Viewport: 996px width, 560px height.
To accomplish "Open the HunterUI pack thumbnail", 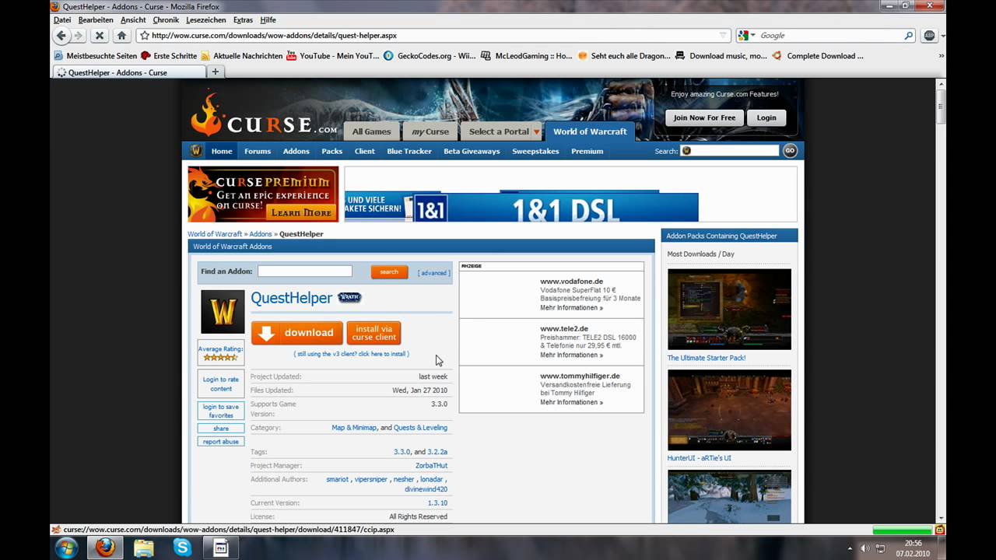I will [729, 410].
